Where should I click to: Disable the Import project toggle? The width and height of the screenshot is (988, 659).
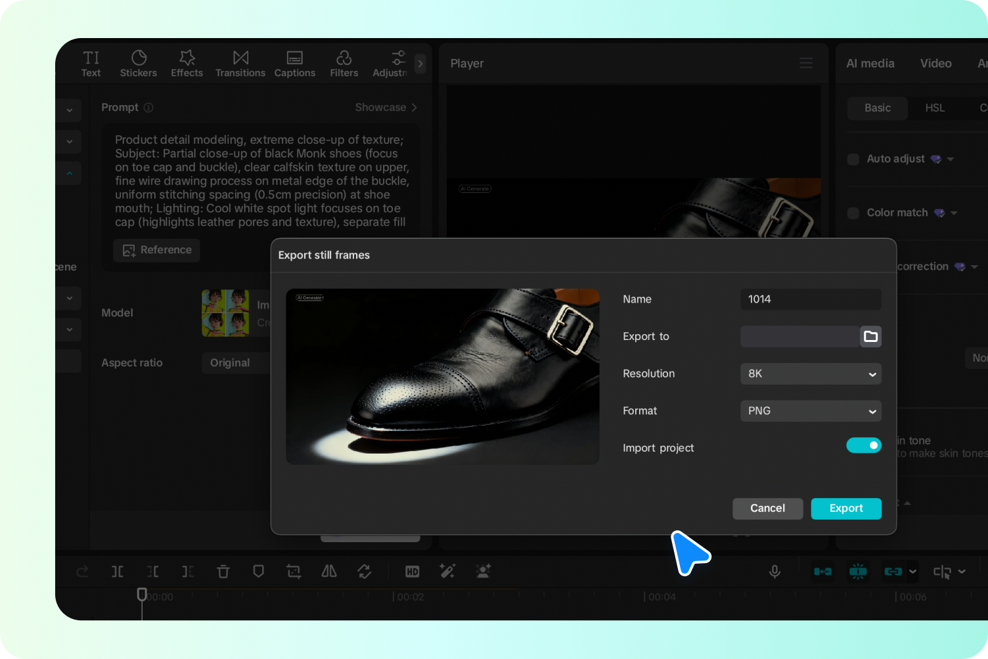click(x=864, y=445)
